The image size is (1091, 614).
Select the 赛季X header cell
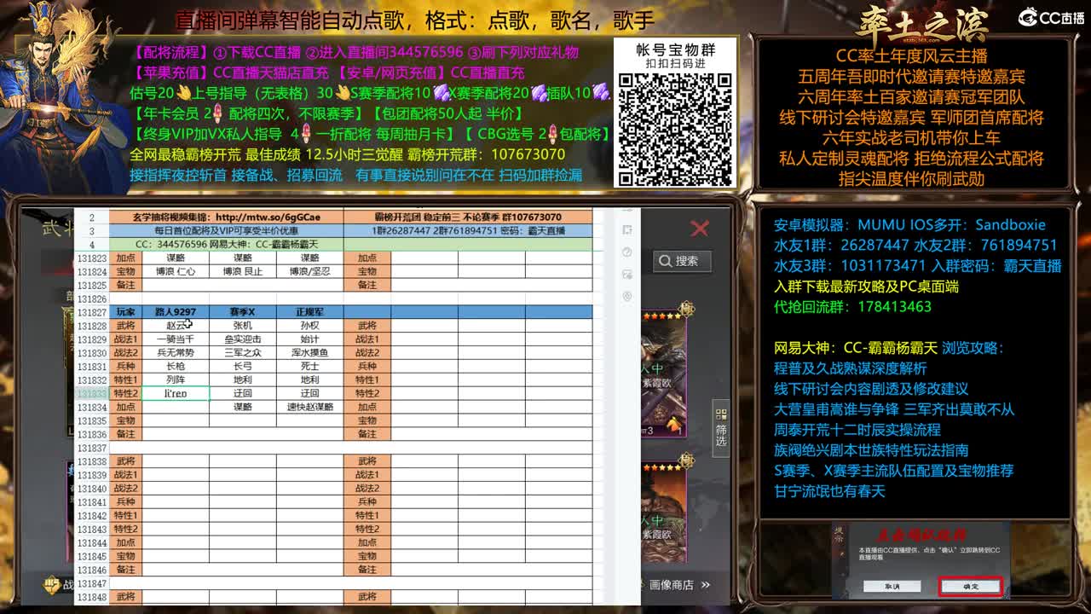[x=243, y=312]
